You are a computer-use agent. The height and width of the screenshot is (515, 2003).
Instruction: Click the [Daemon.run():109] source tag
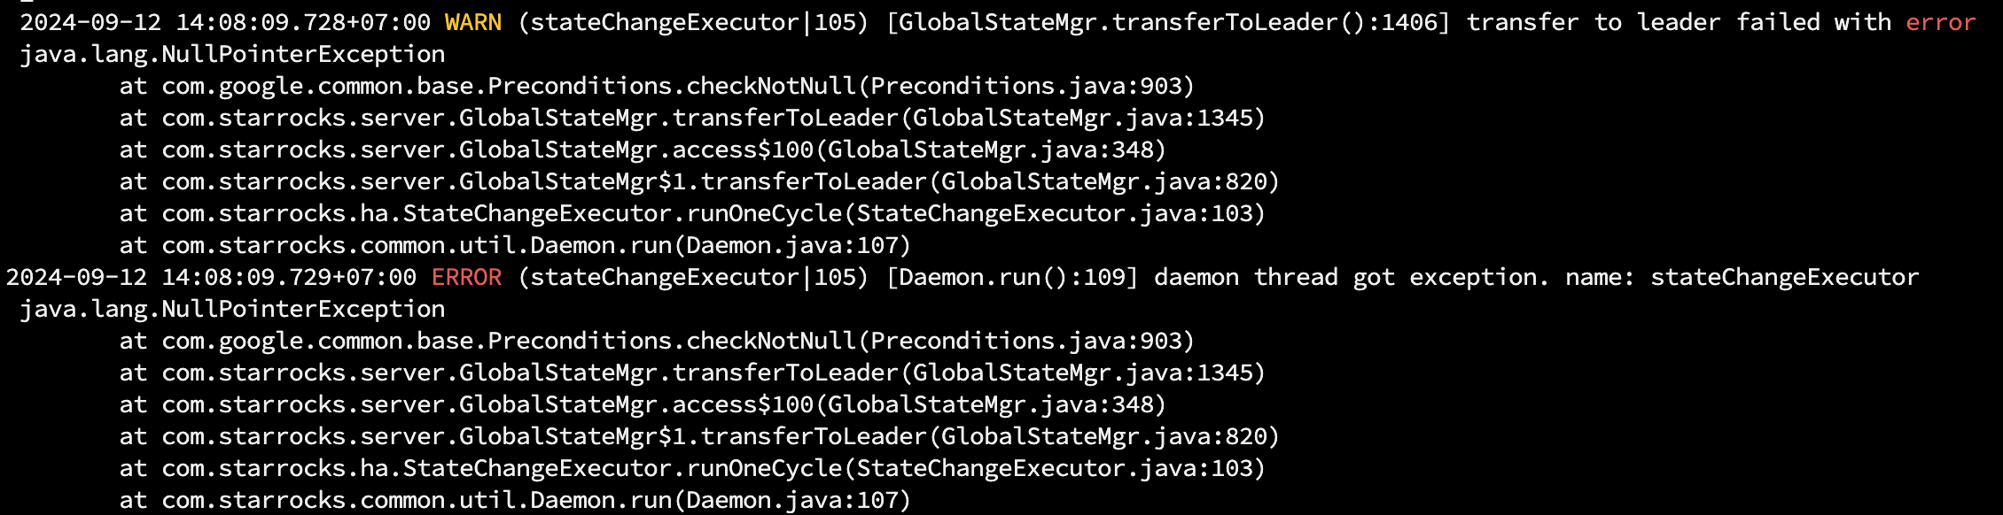pyautogui.click(x=1012, y=278)
